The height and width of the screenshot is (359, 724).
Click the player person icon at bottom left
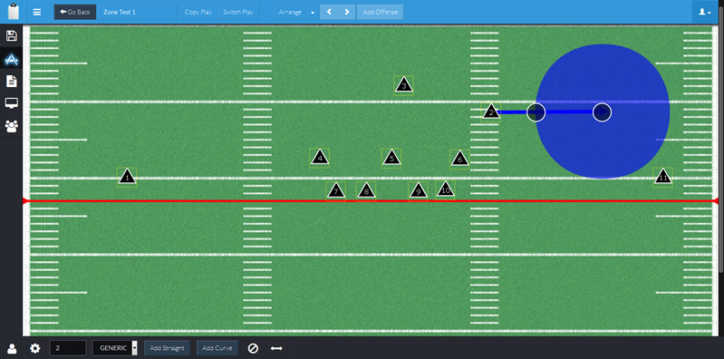(x=12, y=348)
